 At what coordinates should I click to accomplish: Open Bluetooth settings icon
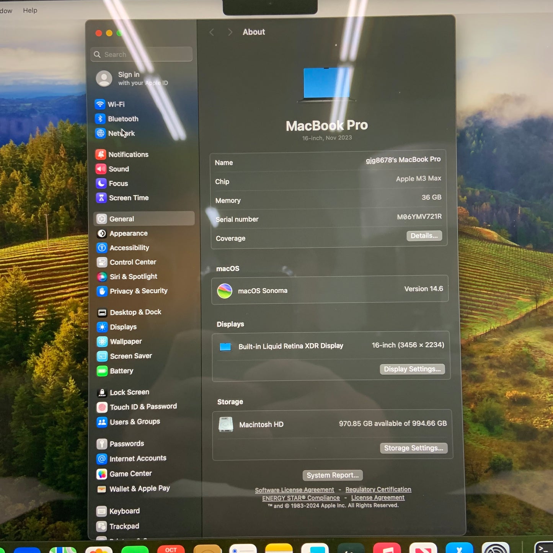(100, 119)
